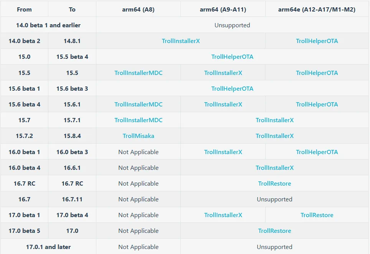Click TrollRestore link in 17.0 beta 1 row
This screenshot has height=254, width=370.
317,215
